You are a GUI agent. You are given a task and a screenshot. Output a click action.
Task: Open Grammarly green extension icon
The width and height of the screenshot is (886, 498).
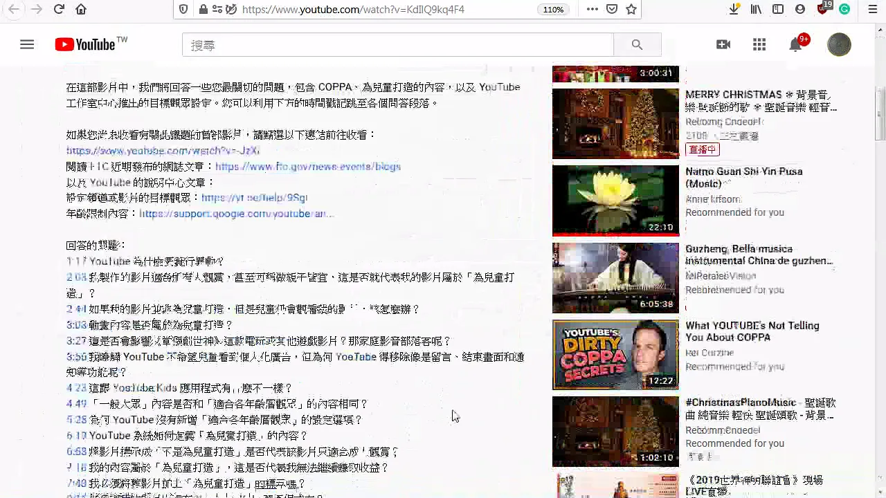point(844,10)
